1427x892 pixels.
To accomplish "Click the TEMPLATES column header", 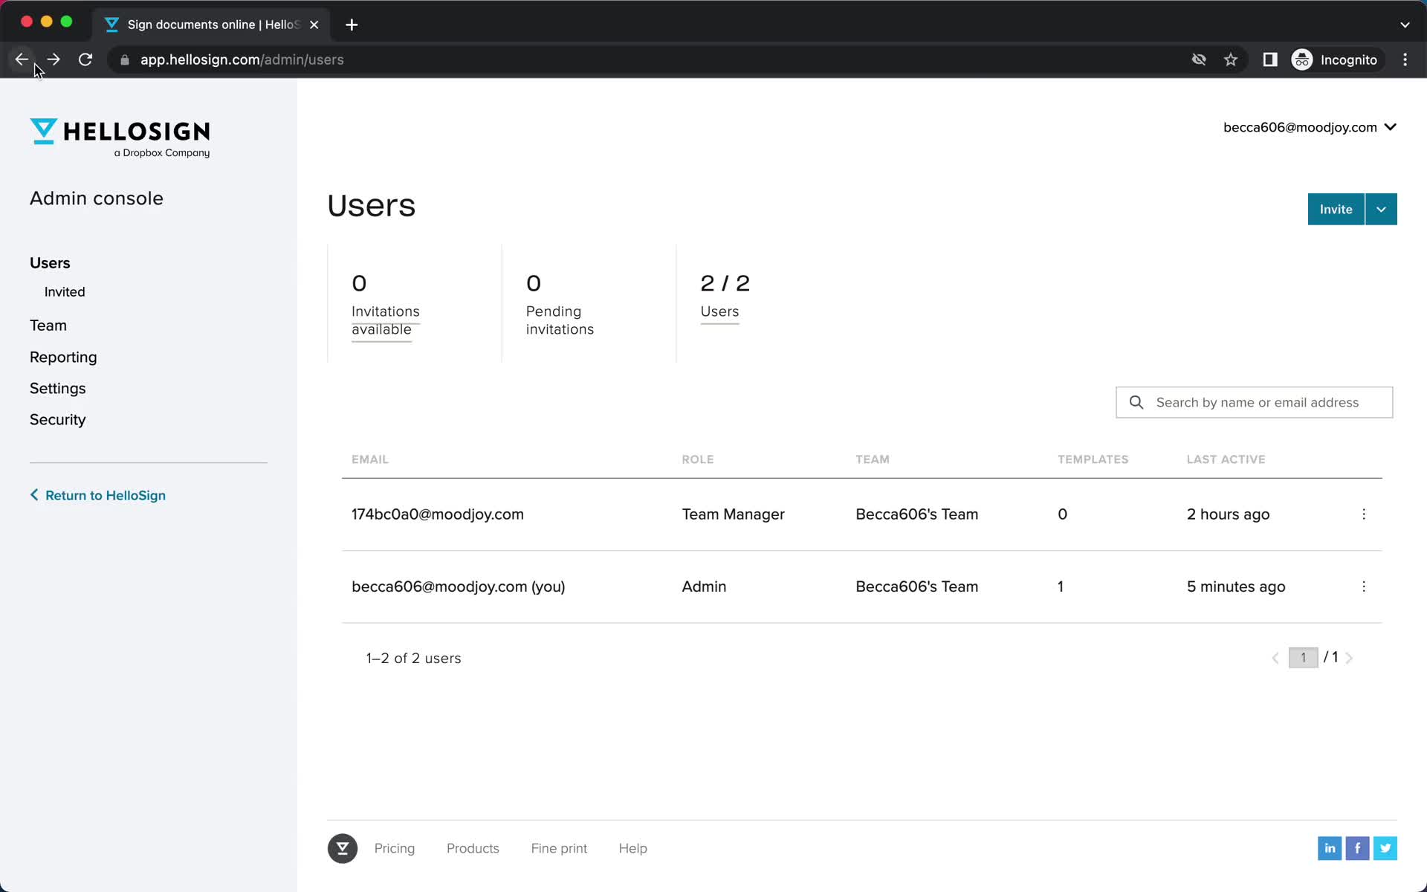I will tap(1093, 459).
